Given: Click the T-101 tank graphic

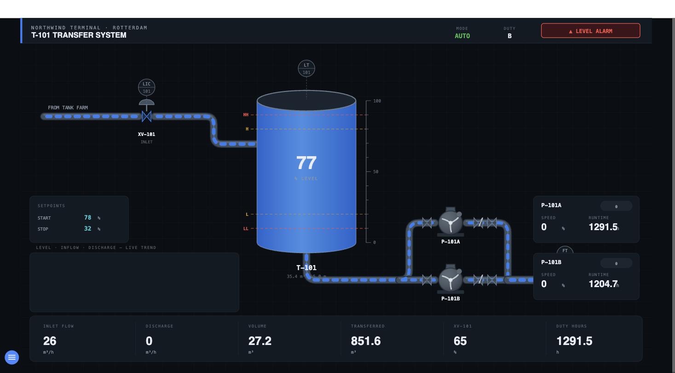Looking at the screenshot, I should (306, 171).
